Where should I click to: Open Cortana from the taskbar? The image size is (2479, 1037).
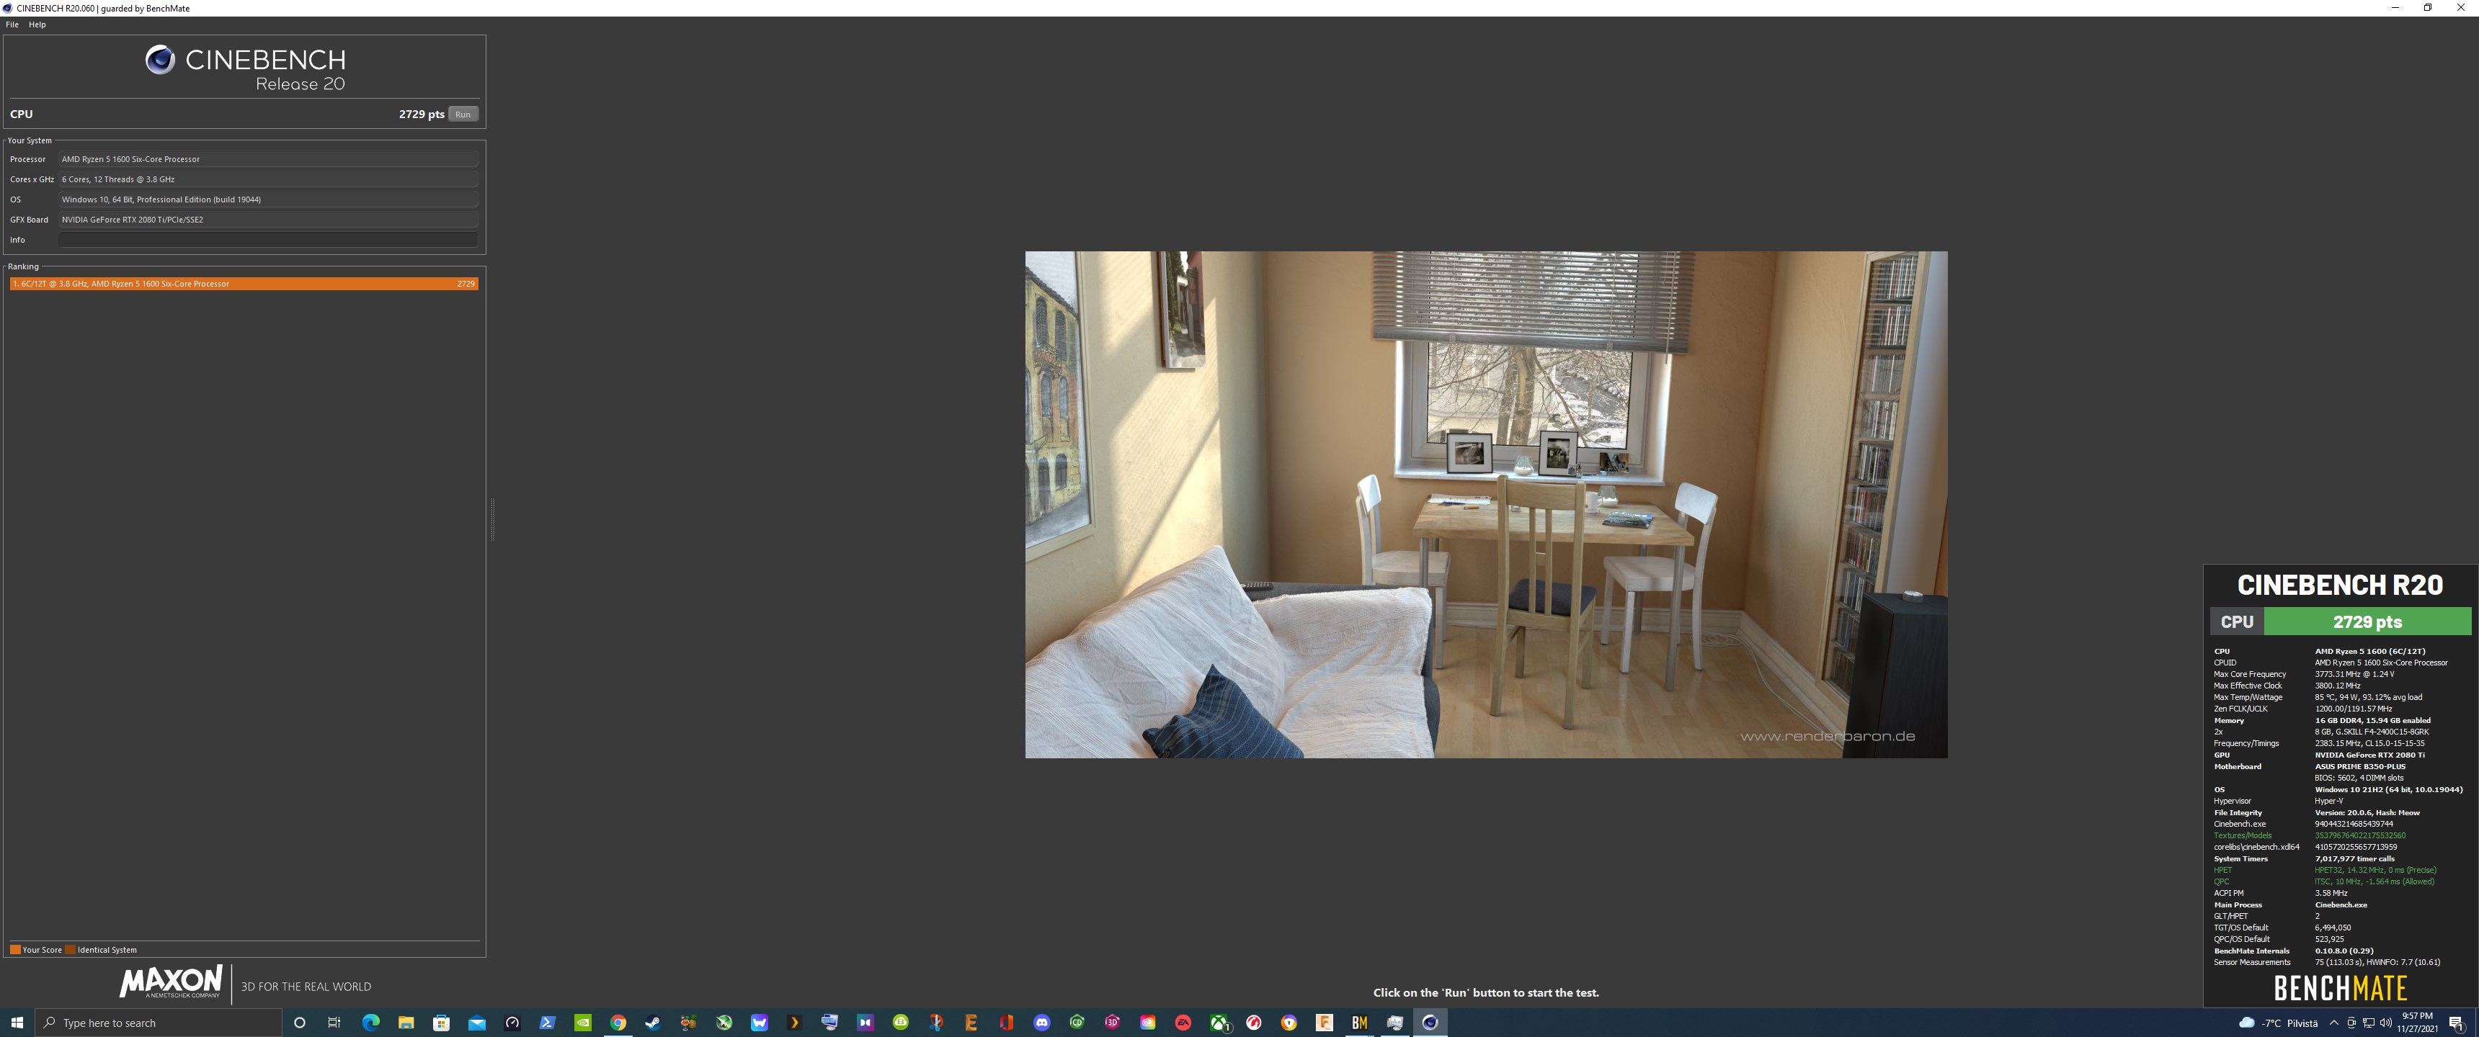[299, 1023]
